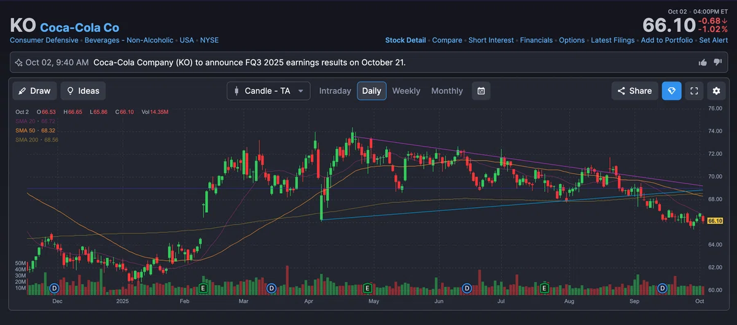Open chart settings gear
737x325 pixels.
coord(716,91)
